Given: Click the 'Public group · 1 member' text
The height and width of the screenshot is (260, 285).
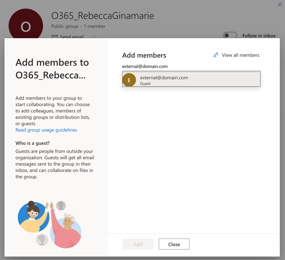Looking at the screenshot, I should (x=78, y=26).
